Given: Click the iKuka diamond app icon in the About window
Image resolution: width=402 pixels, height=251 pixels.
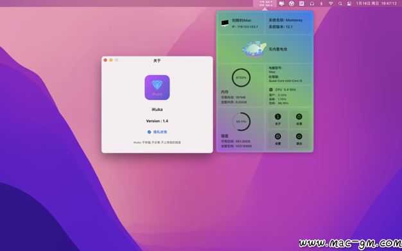Looking at the screenshot, I should 157,87.
